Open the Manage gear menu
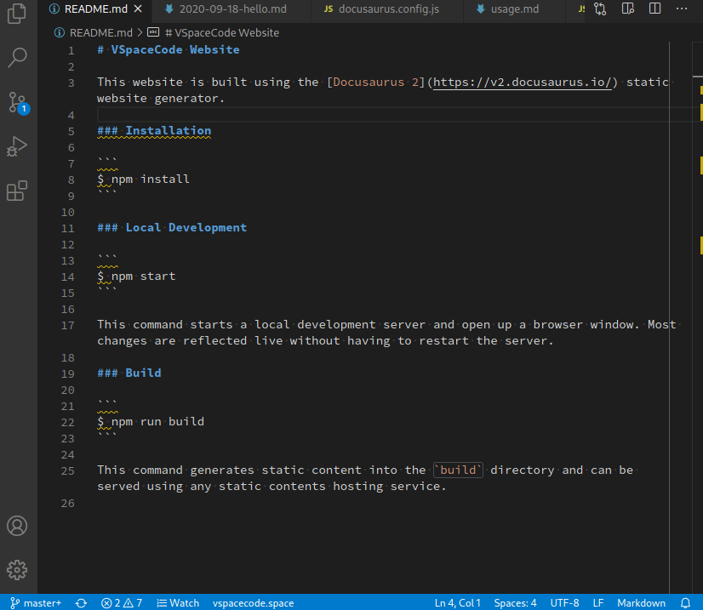The image size is (703, 610). (17, 570)
